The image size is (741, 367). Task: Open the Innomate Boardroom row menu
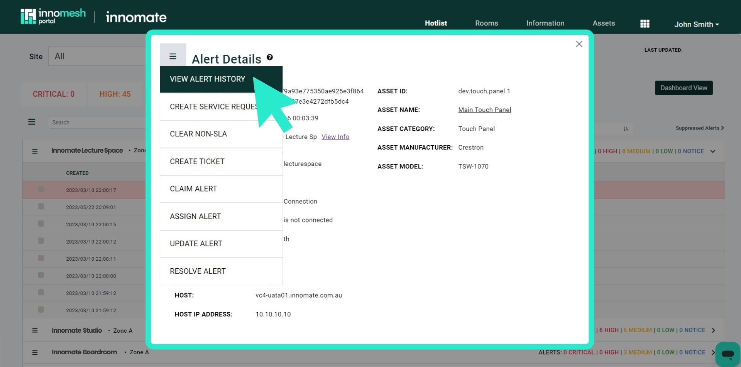[35, 352]
